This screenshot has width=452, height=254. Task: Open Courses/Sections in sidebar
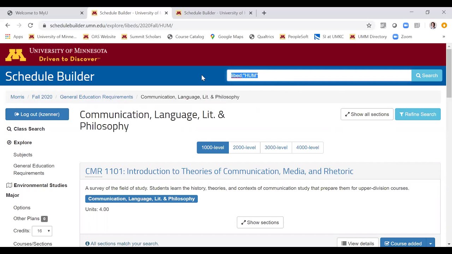pyautogui.click(x=32, y=244)
